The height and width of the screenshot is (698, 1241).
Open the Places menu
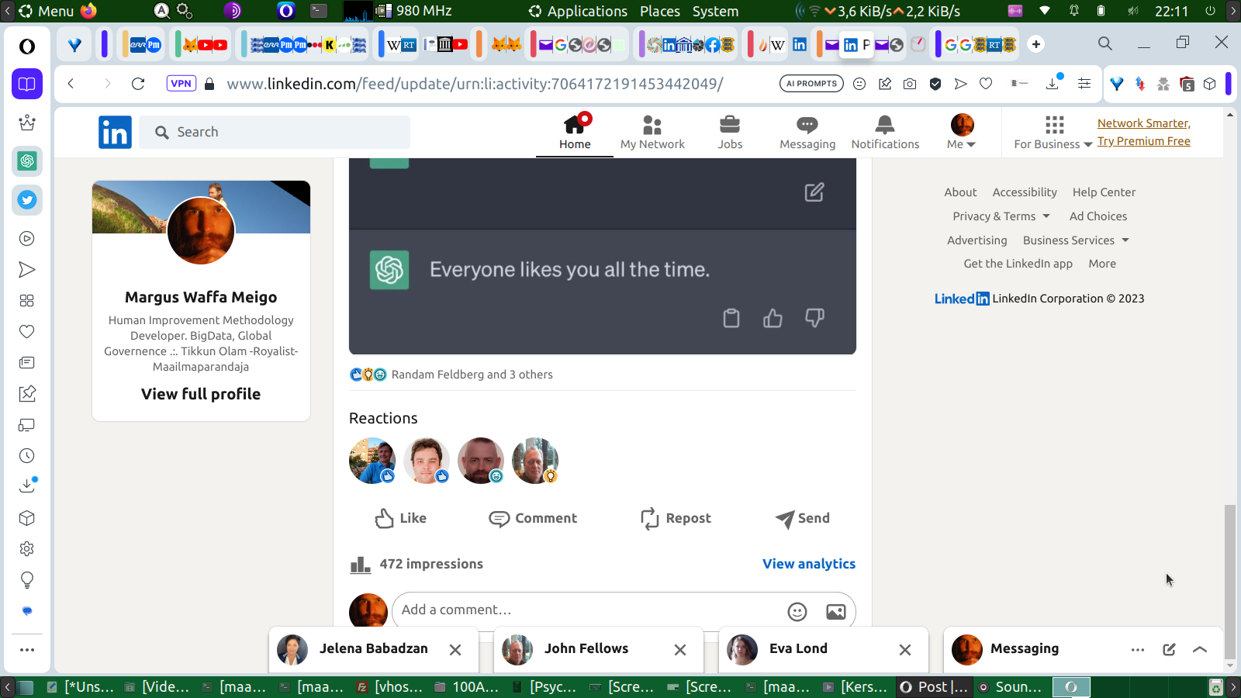(x=660, y=11)
